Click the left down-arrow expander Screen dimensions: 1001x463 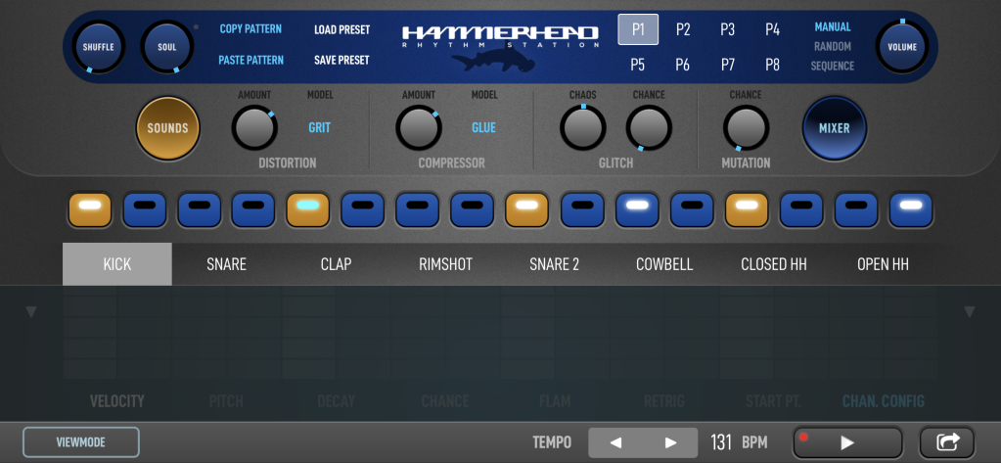pos(30,312)
